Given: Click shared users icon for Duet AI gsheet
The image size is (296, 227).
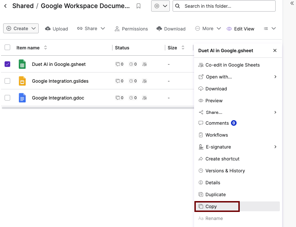Looking at the screenshot, I should coord(144,64).
